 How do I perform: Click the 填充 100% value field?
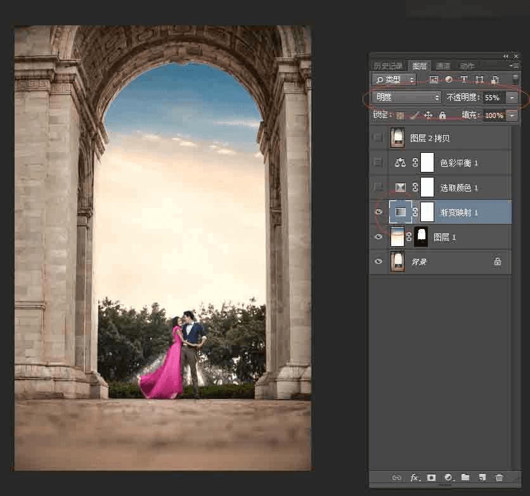click(x=493, y=115)
